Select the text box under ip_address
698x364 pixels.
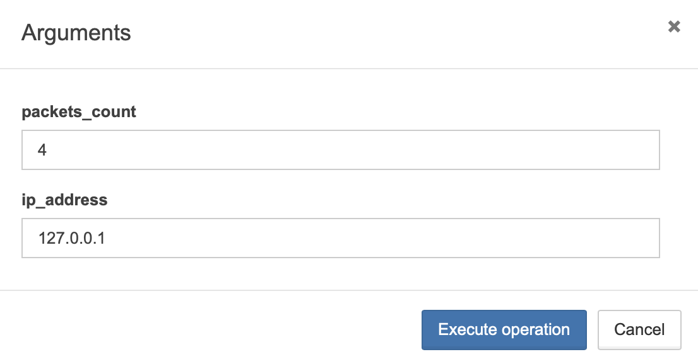coord(341,238)
